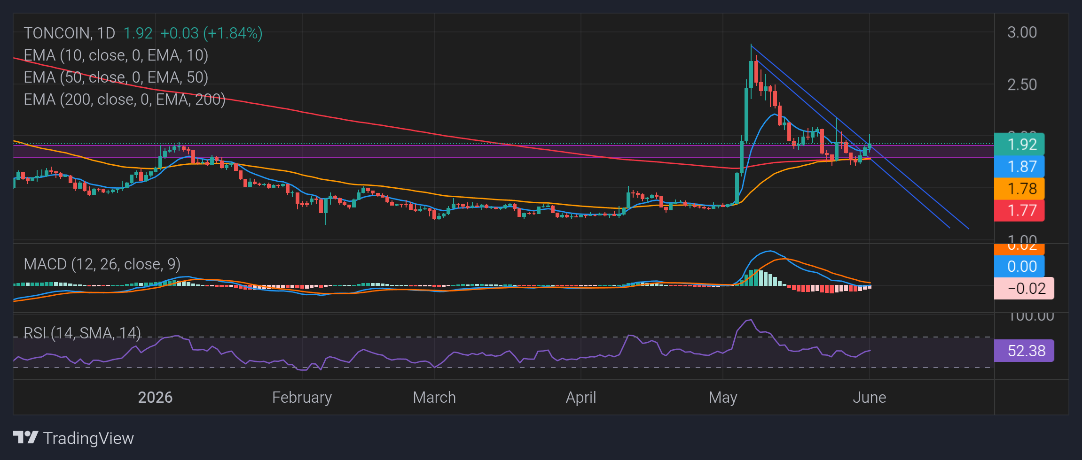1082x460 pixels.
Task: Click the May label on the time axis
Action: pyautogui.click(x=723, y=397)
